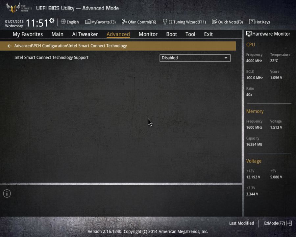Switch to the Boot tab
This screenshot has width=296, height=237.
pyautogui.click(x=171, y=34)
